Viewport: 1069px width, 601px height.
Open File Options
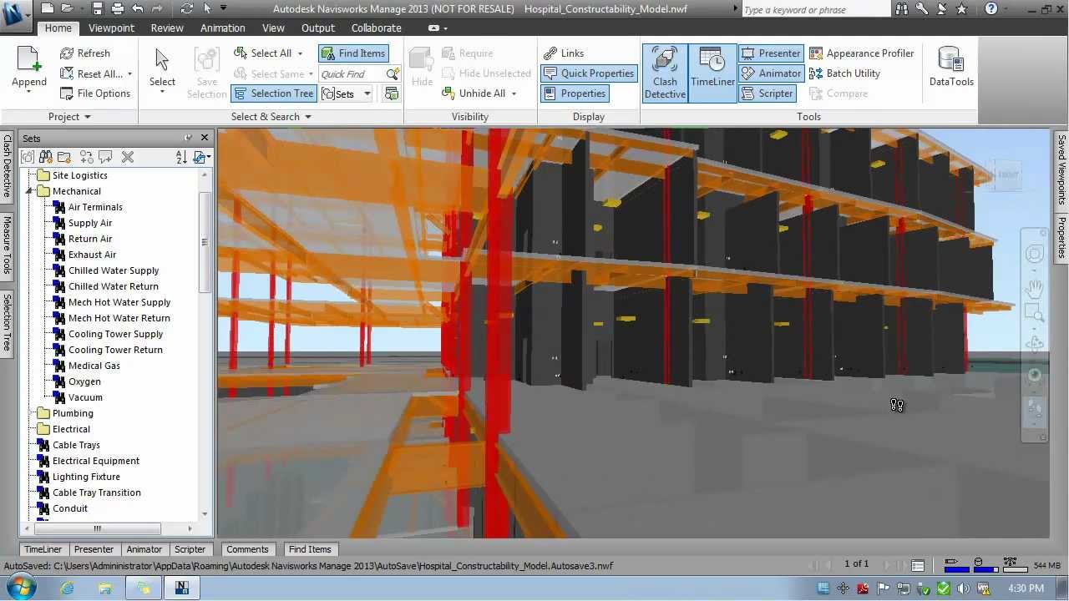pos(95,93)
